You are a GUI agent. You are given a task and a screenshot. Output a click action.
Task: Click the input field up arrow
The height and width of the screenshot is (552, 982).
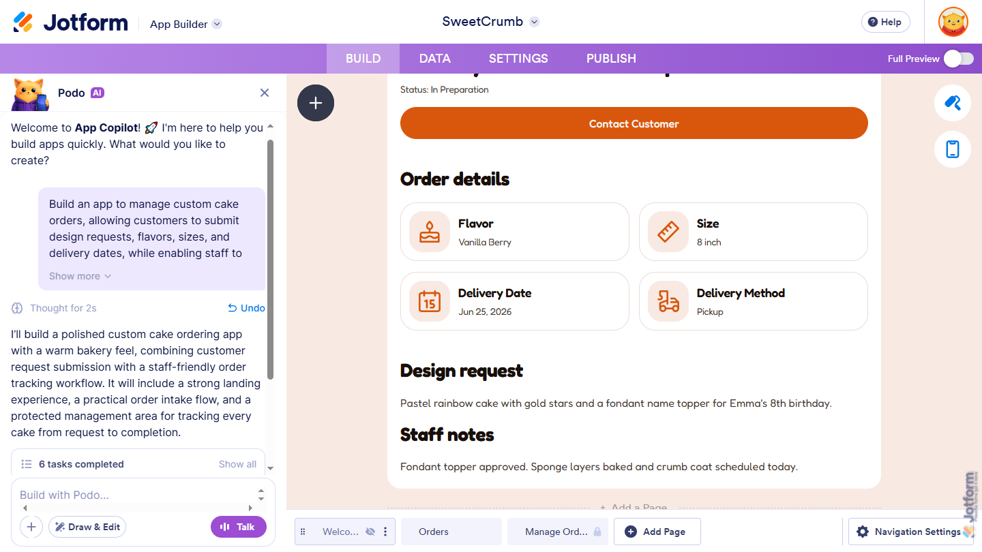pyautogui.click(x=261, y=491)
